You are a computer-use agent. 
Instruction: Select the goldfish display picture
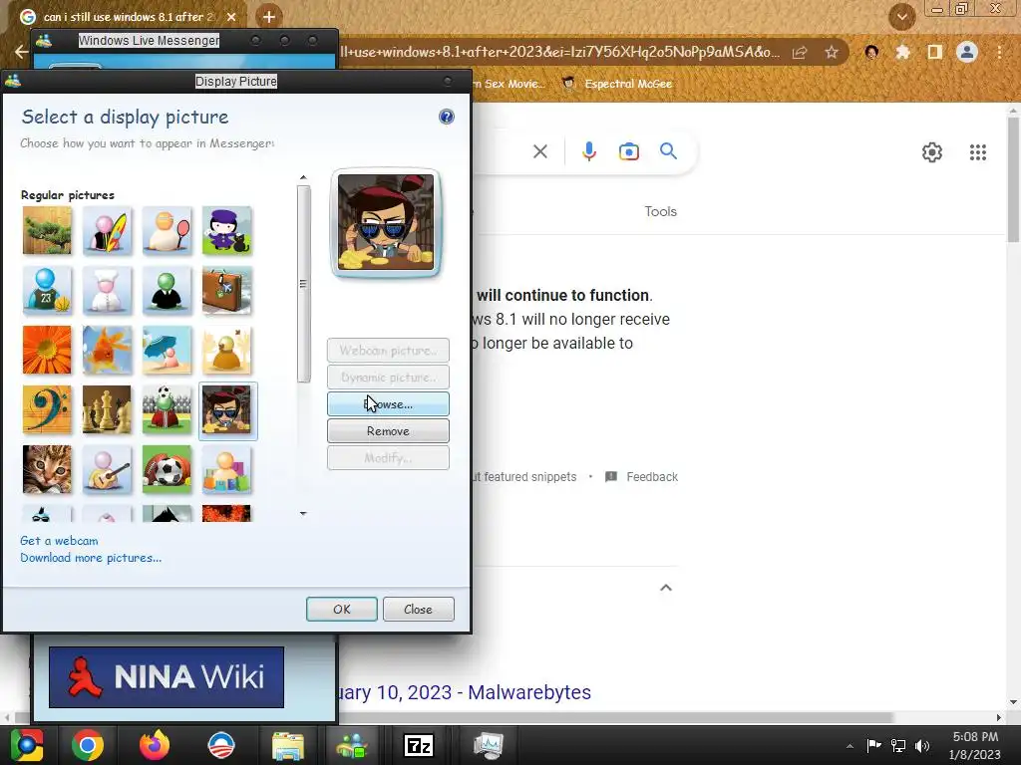108,350
